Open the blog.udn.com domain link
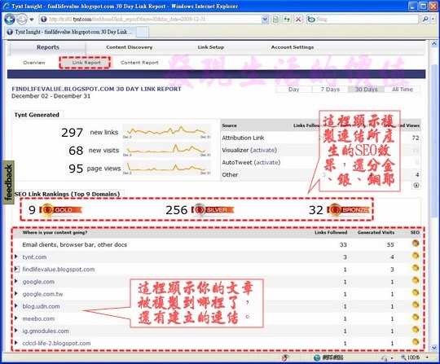The height and width of the screenshot is (364, 440). coord(41,306)
